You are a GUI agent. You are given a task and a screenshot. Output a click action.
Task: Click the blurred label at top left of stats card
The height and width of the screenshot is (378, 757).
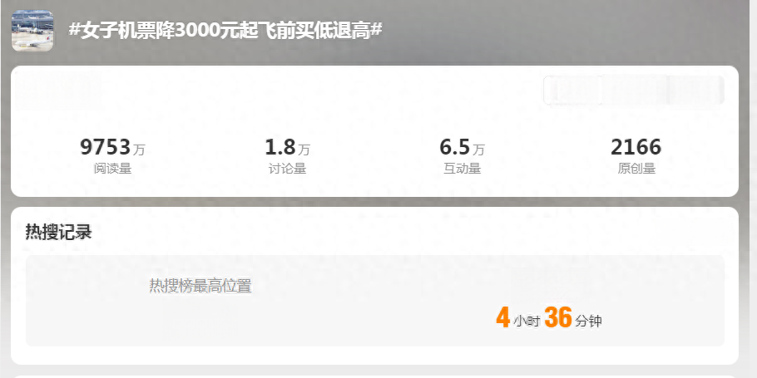click(59, 91)
